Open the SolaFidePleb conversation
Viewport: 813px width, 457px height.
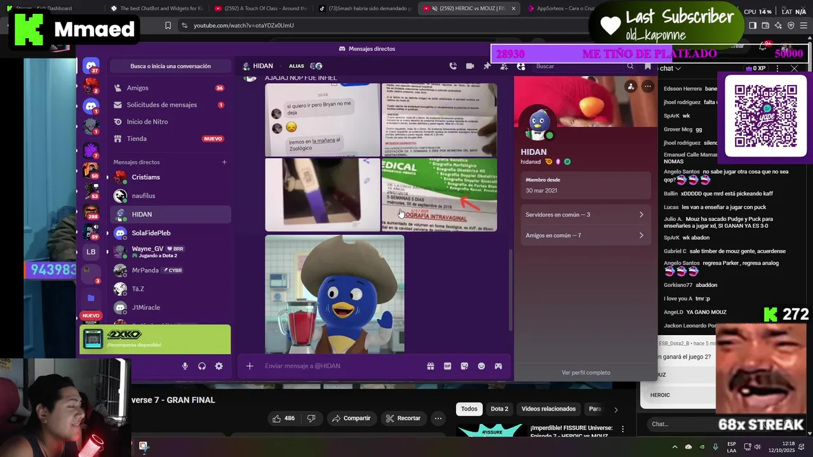coord(170,233)
